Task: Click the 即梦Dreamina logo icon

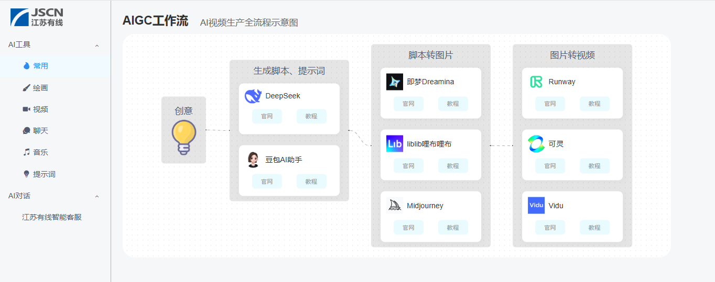Action: [395, 82]
